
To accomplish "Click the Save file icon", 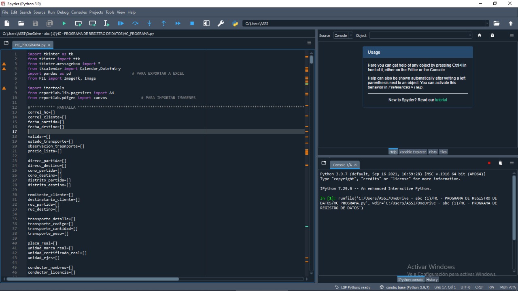I will pyautogui.click(x=36, y=23).
